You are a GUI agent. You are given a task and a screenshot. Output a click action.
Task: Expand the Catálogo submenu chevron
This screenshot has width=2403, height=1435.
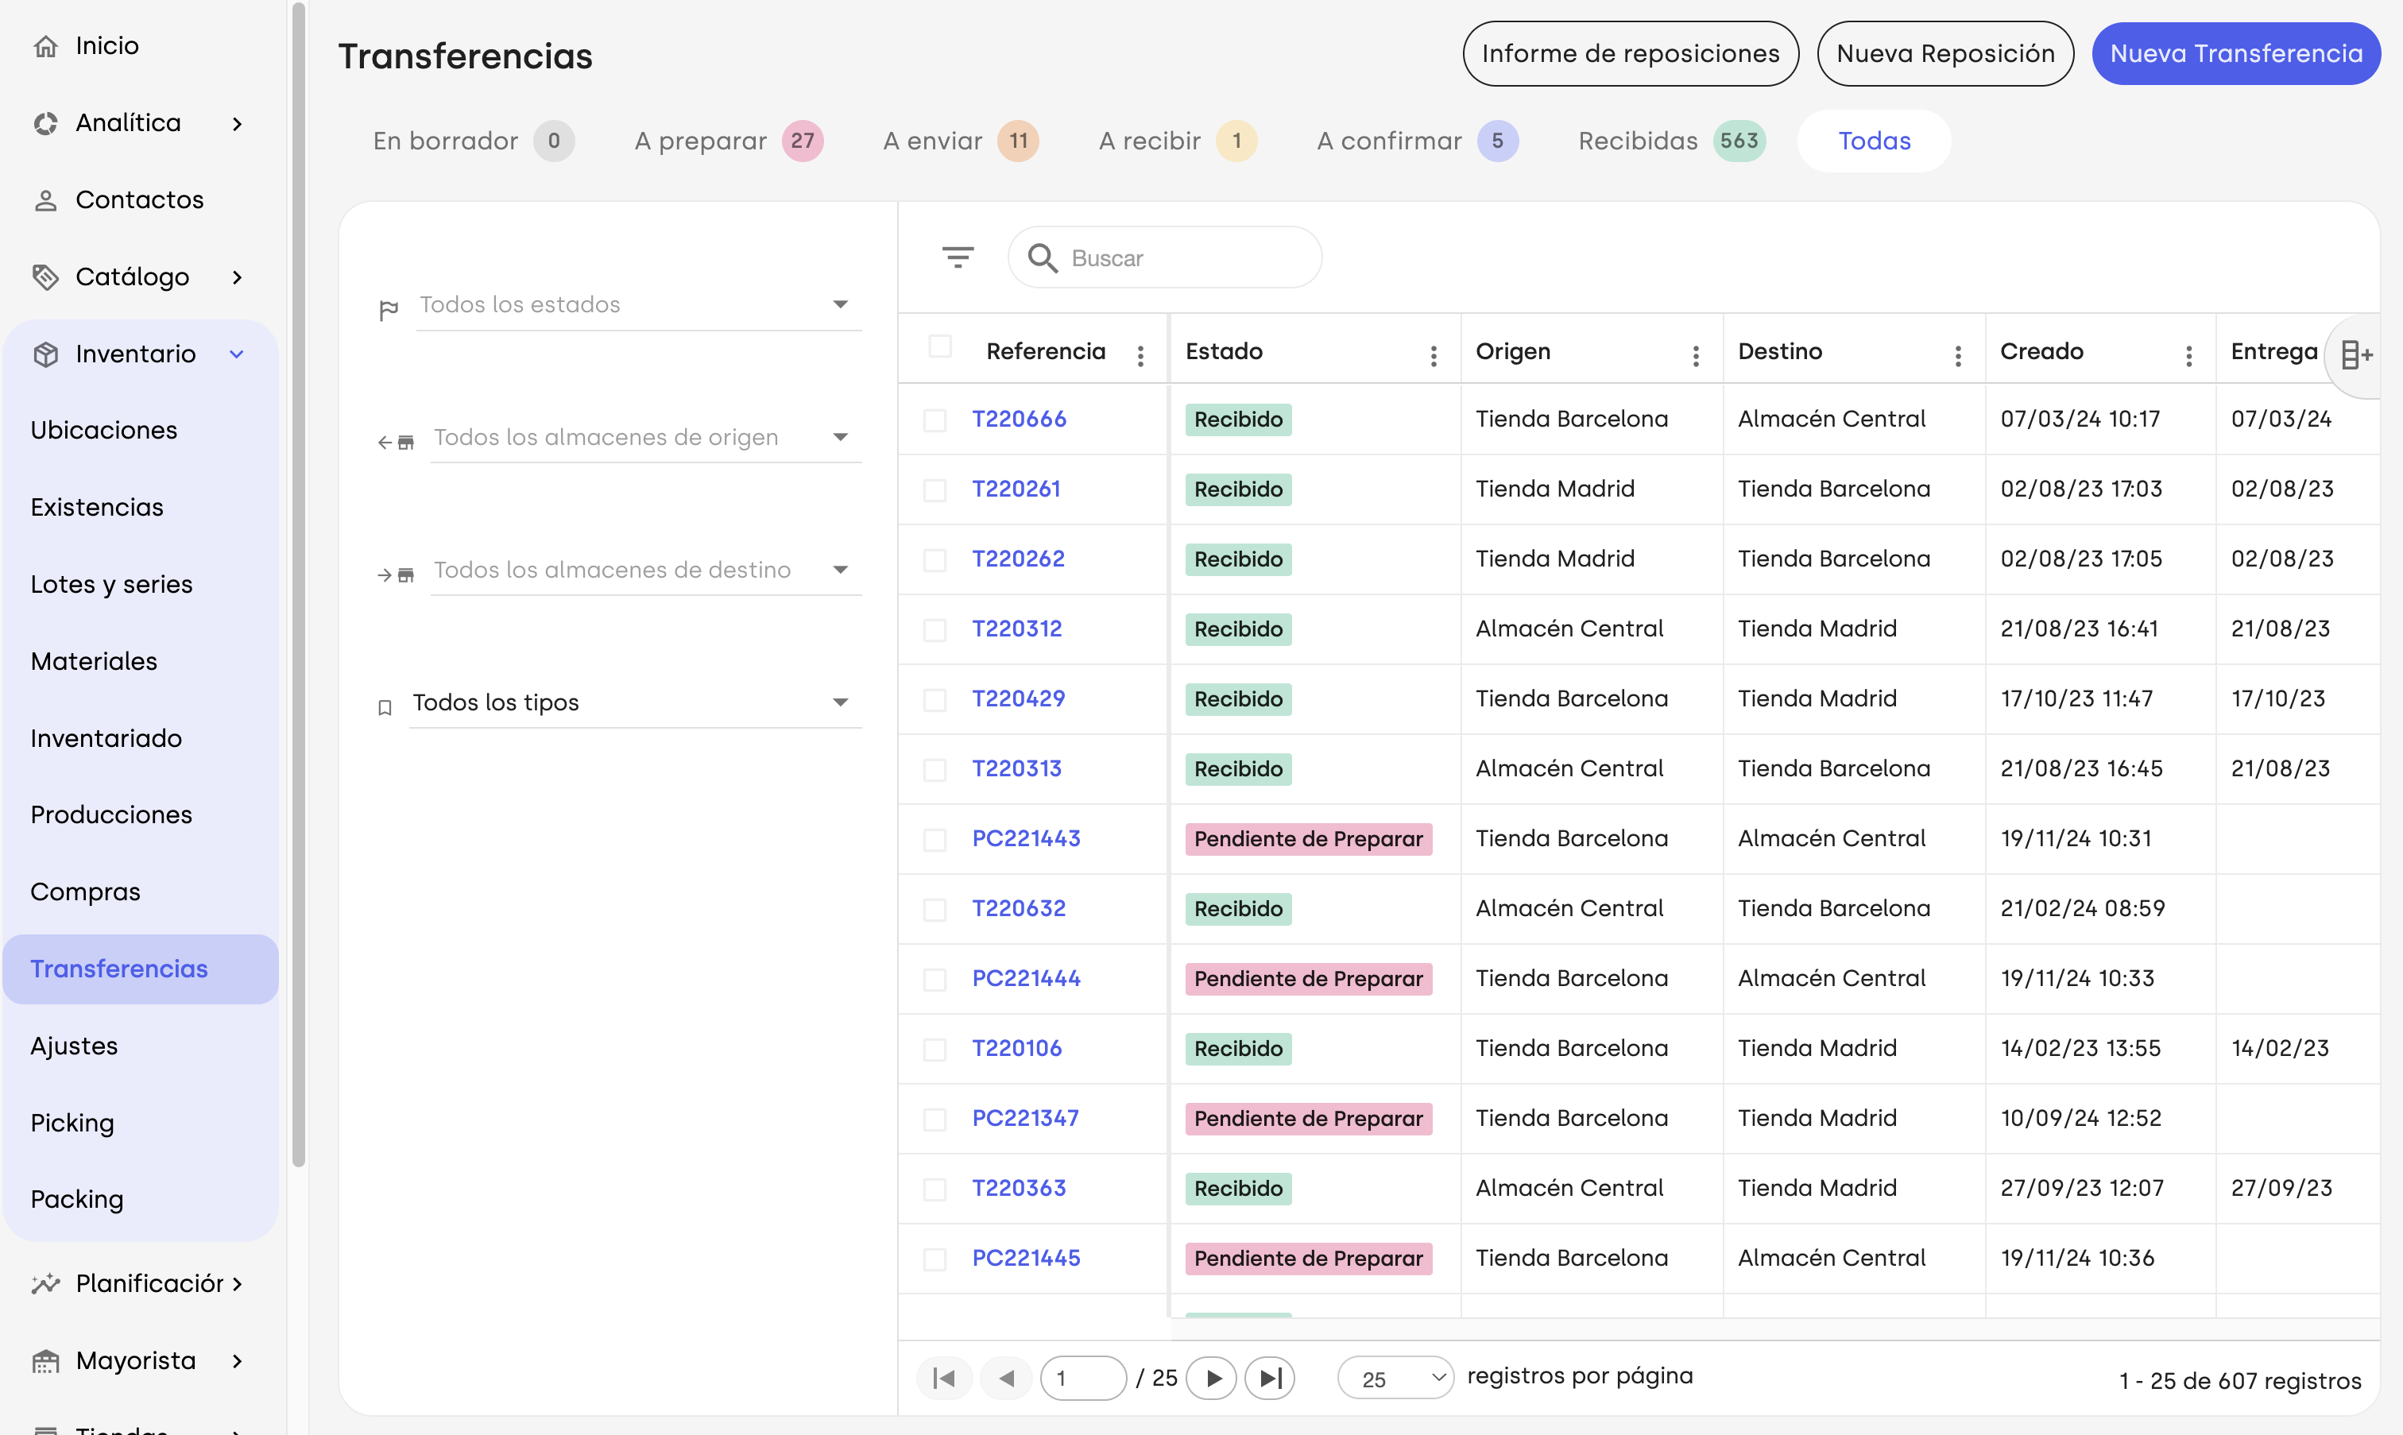pyautogui.click(x=237, y=277)
